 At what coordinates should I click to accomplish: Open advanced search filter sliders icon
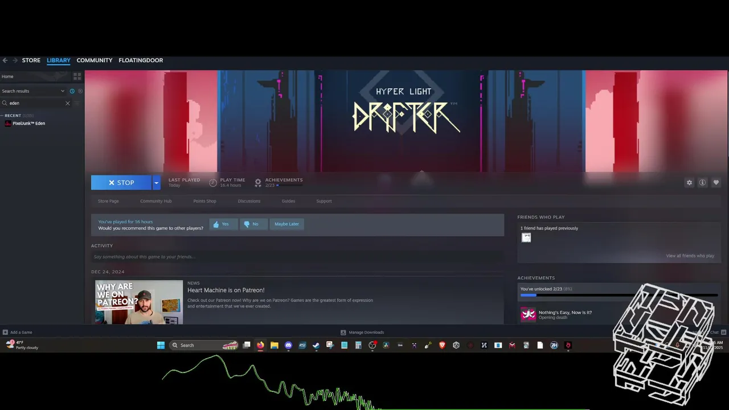[x=77, y=103]
